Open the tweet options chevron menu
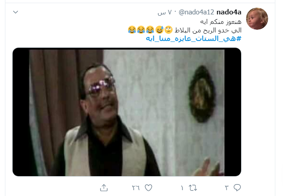 click(x=16, y=12)
